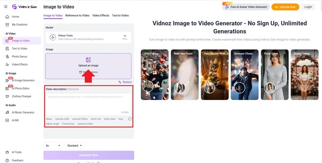Open Free AI Avatar Video Generator
This screenshot has height=163, width=322.
click(x=246, y=7)
